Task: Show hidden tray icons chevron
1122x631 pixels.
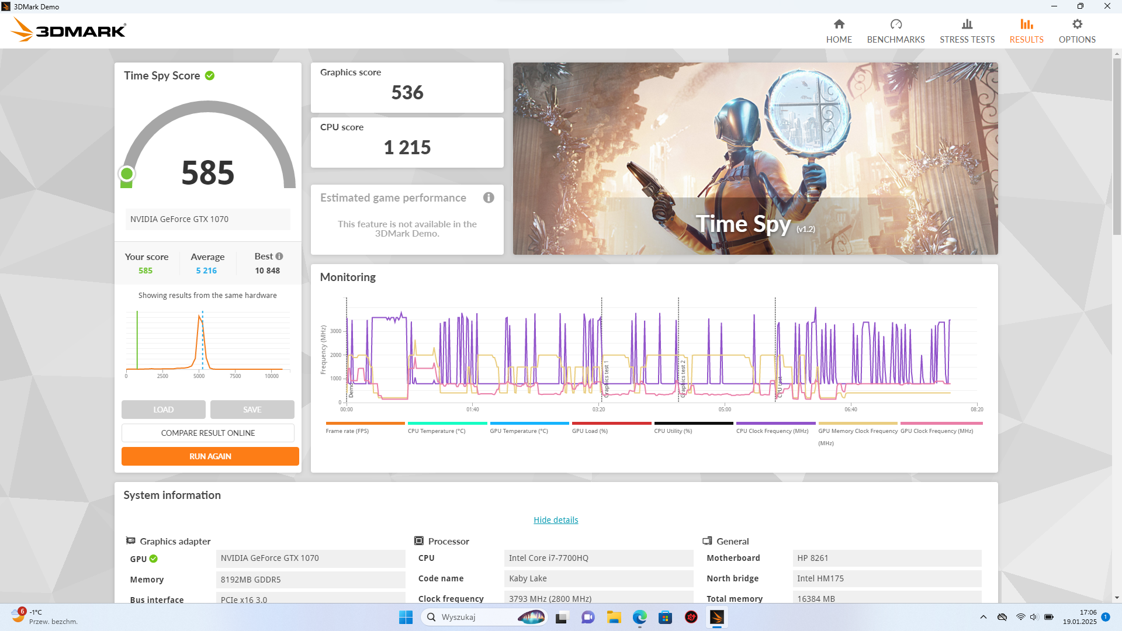Action: click(984, 617)
